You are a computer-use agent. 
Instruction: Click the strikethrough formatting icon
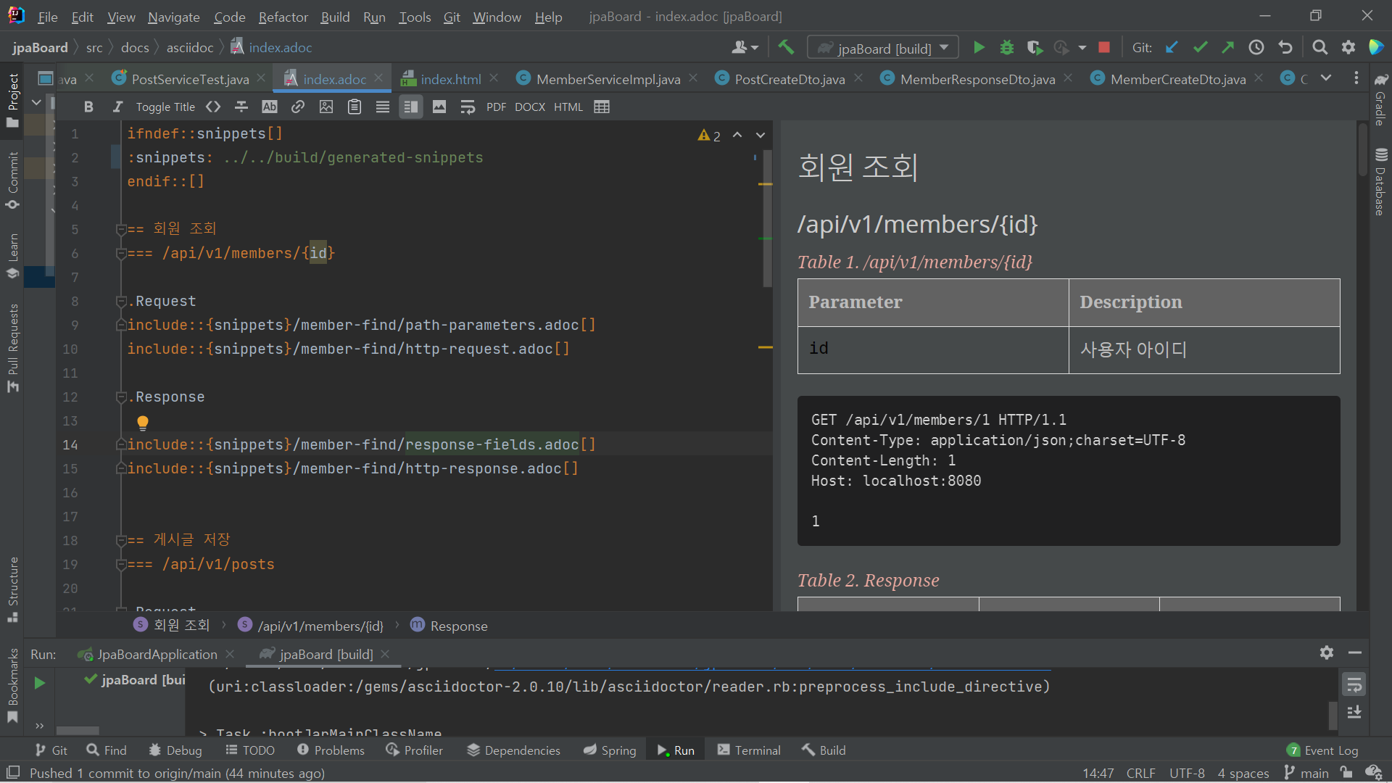coord(241,107)
